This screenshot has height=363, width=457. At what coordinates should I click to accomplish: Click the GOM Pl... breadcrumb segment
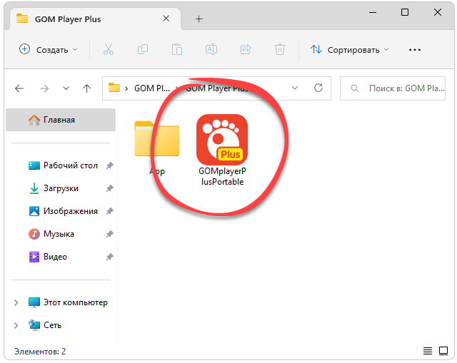[x=152, y=88]
